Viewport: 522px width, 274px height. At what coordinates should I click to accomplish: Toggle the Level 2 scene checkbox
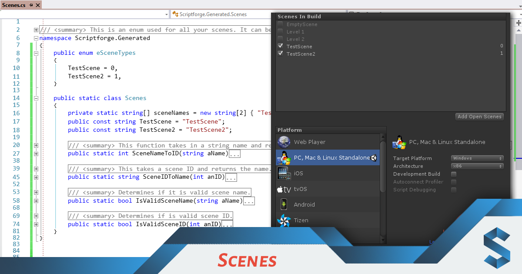(x=281, y=39)
